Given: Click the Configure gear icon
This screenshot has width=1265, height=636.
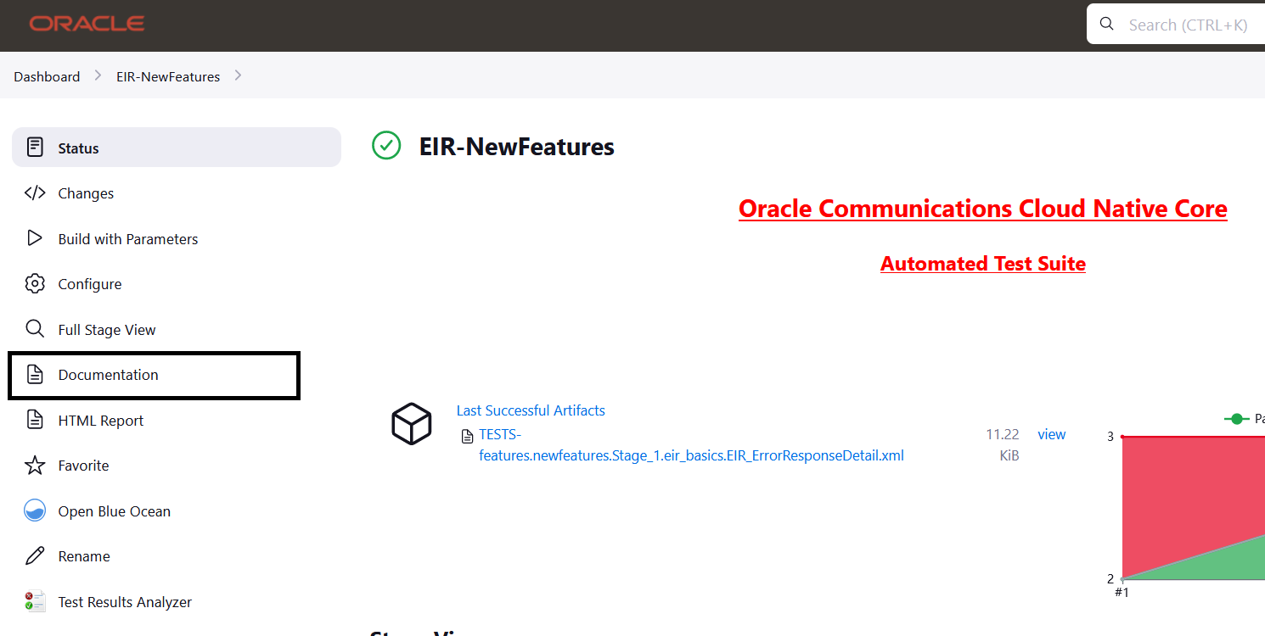Looking at the screenshot, I should [35, 283].
